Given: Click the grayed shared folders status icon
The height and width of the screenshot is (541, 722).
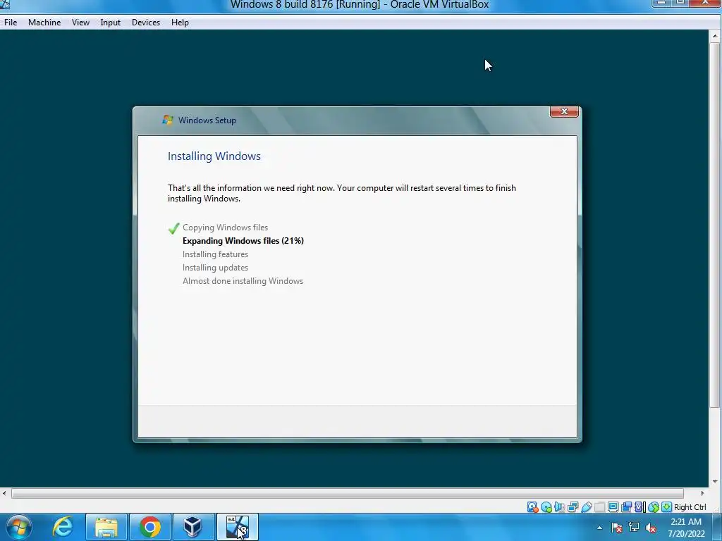Looking at the screenshot, I should [599, 507].
